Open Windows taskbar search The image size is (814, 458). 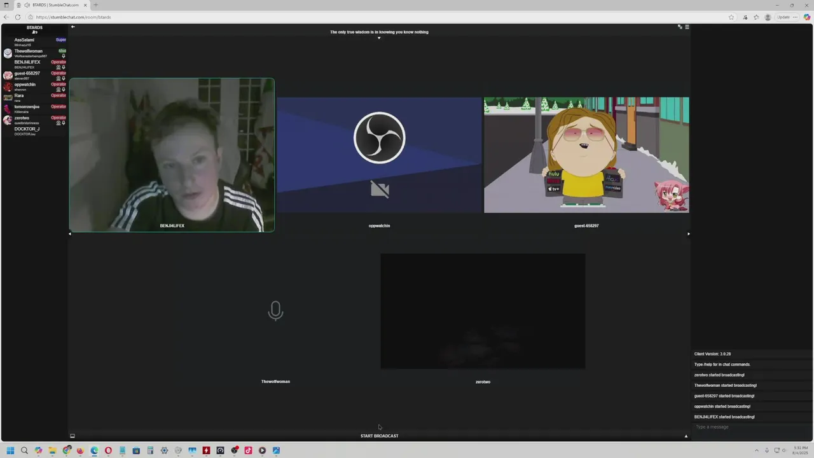point(24,450)
